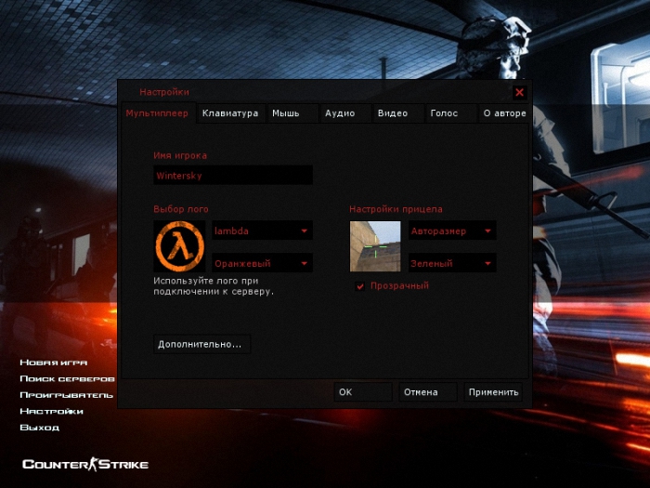Select Настройки in the main menu
Viewport: 650px width, 488px height.
click(x=51, y=411)
